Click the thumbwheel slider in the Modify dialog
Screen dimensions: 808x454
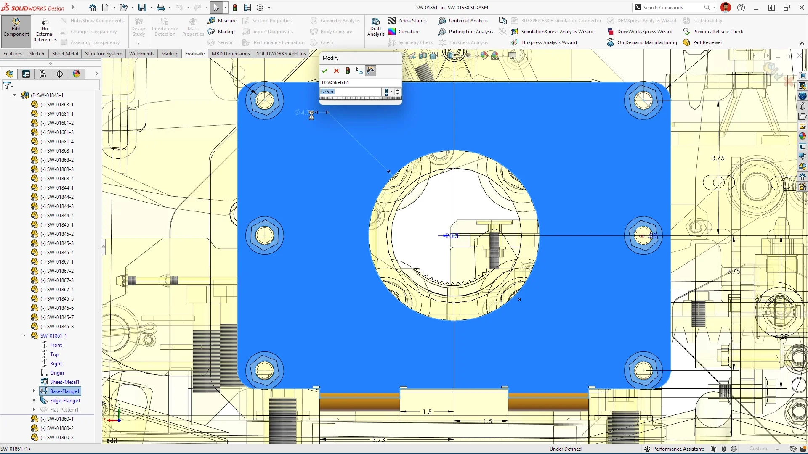point(361,98)
